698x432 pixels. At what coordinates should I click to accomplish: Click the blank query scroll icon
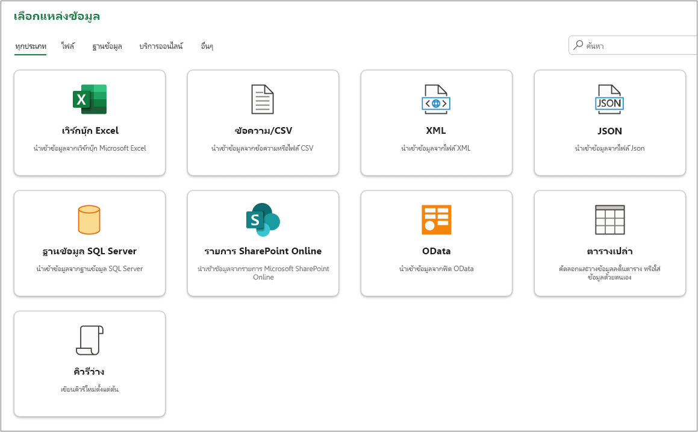[90, 340]
